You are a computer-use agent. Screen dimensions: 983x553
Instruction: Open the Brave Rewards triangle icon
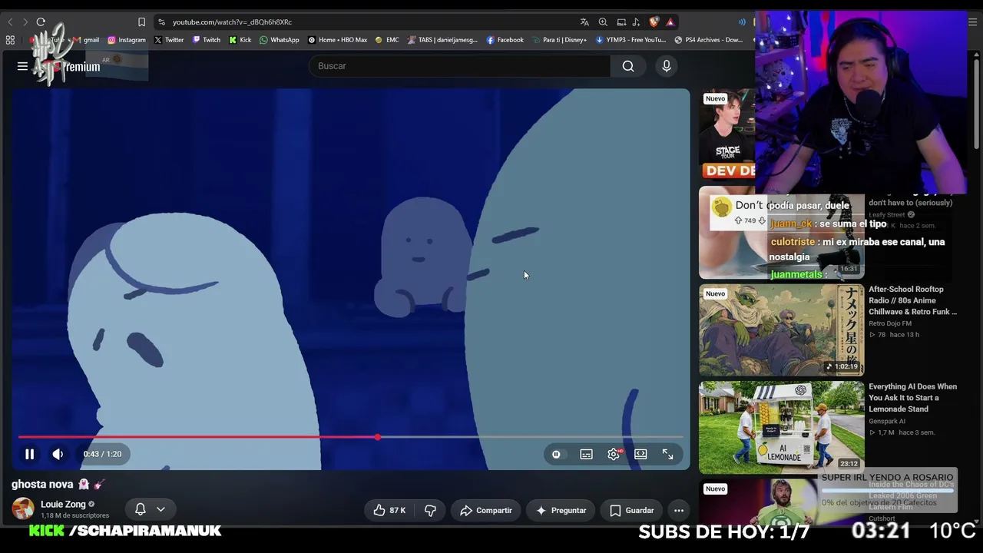pyautogui.click(x=670, y=22)
